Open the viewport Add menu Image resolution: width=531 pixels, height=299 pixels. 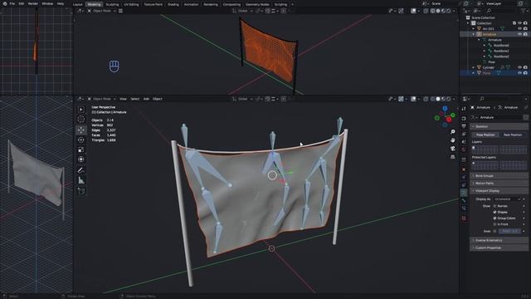(x=146, y=99)
